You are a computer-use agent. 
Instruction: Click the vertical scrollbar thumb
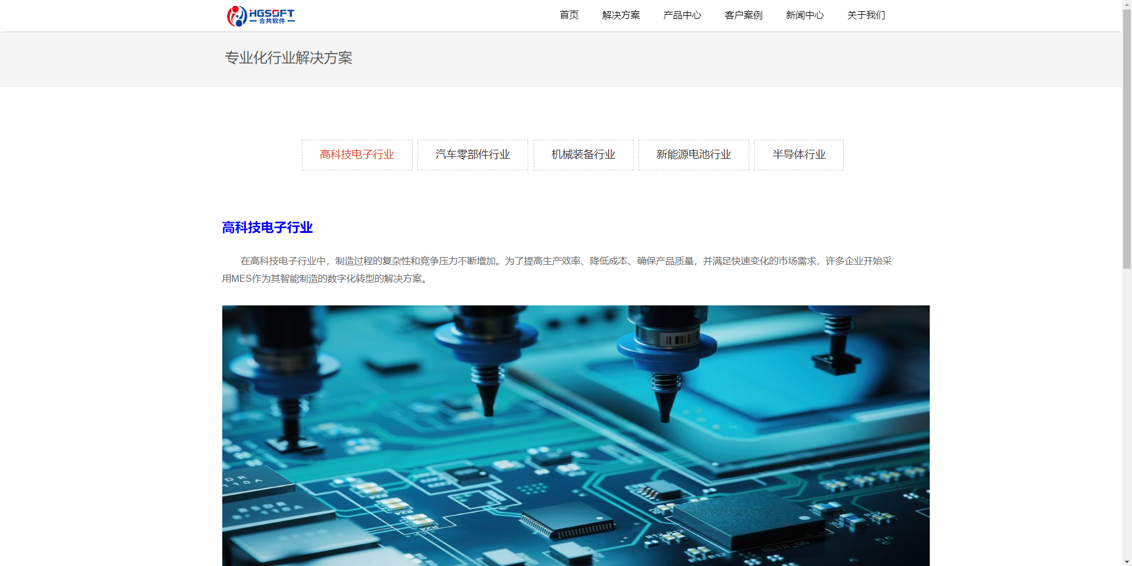click(x=1127, y=139)
